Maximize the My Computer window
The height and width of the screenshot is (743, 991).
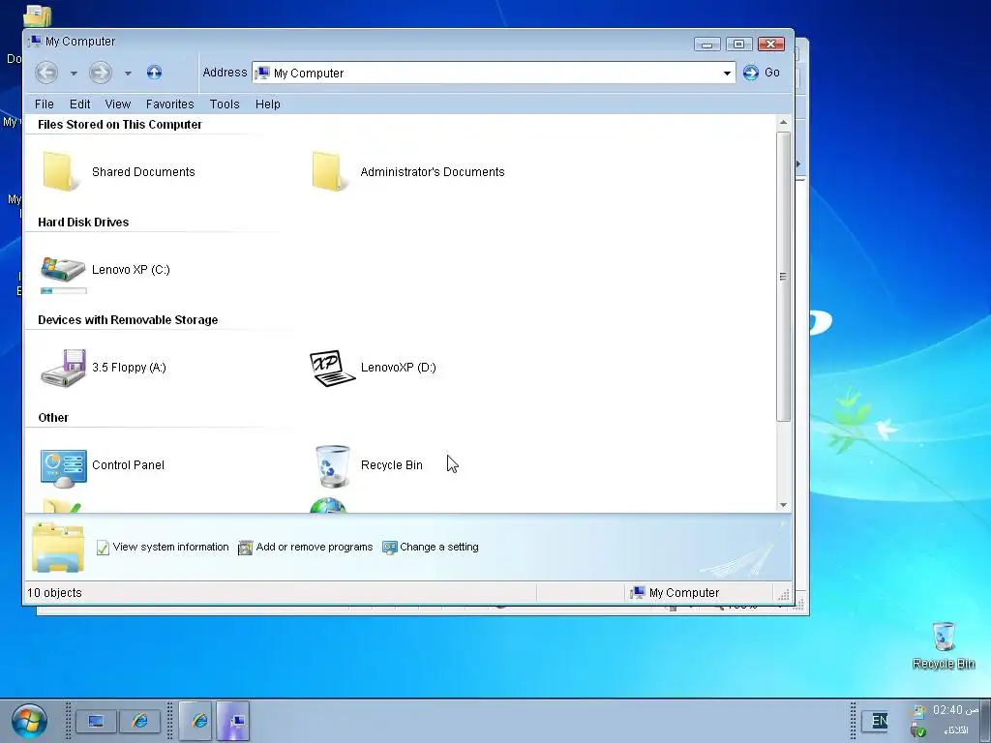coord(738,45)
